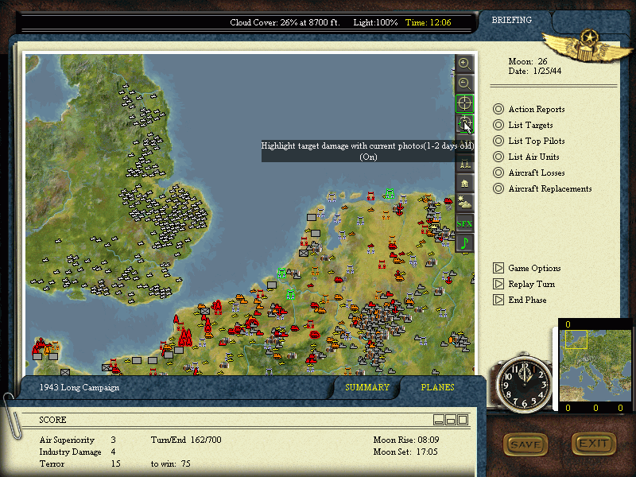The width and height of the screenshot is (636, 477).
Task: Maximize the SCORE panel
Action: [463, 420]
